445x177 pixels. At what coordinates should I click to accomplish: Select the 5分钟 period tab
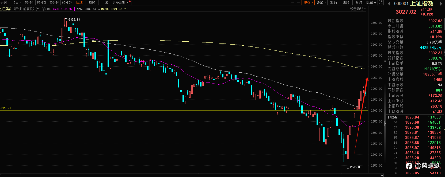click(x=29, y=2)
